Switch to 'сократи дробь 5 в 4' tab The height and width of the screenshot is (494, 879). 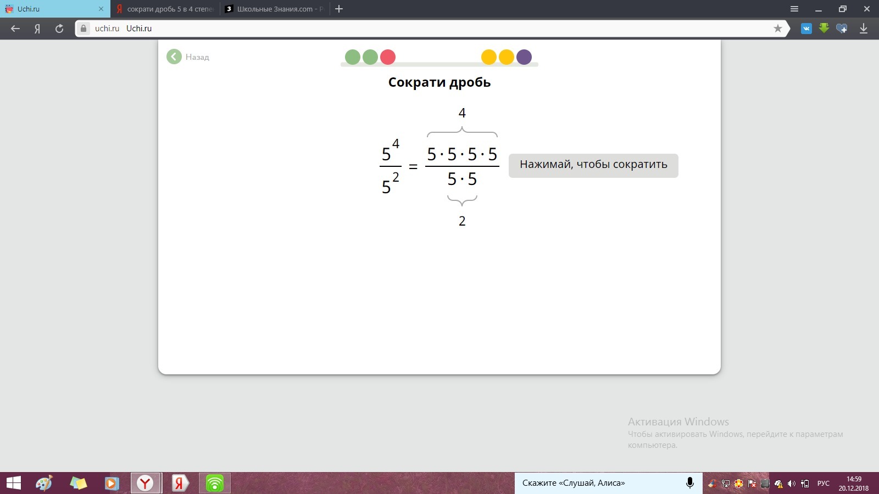coord(165,9)
